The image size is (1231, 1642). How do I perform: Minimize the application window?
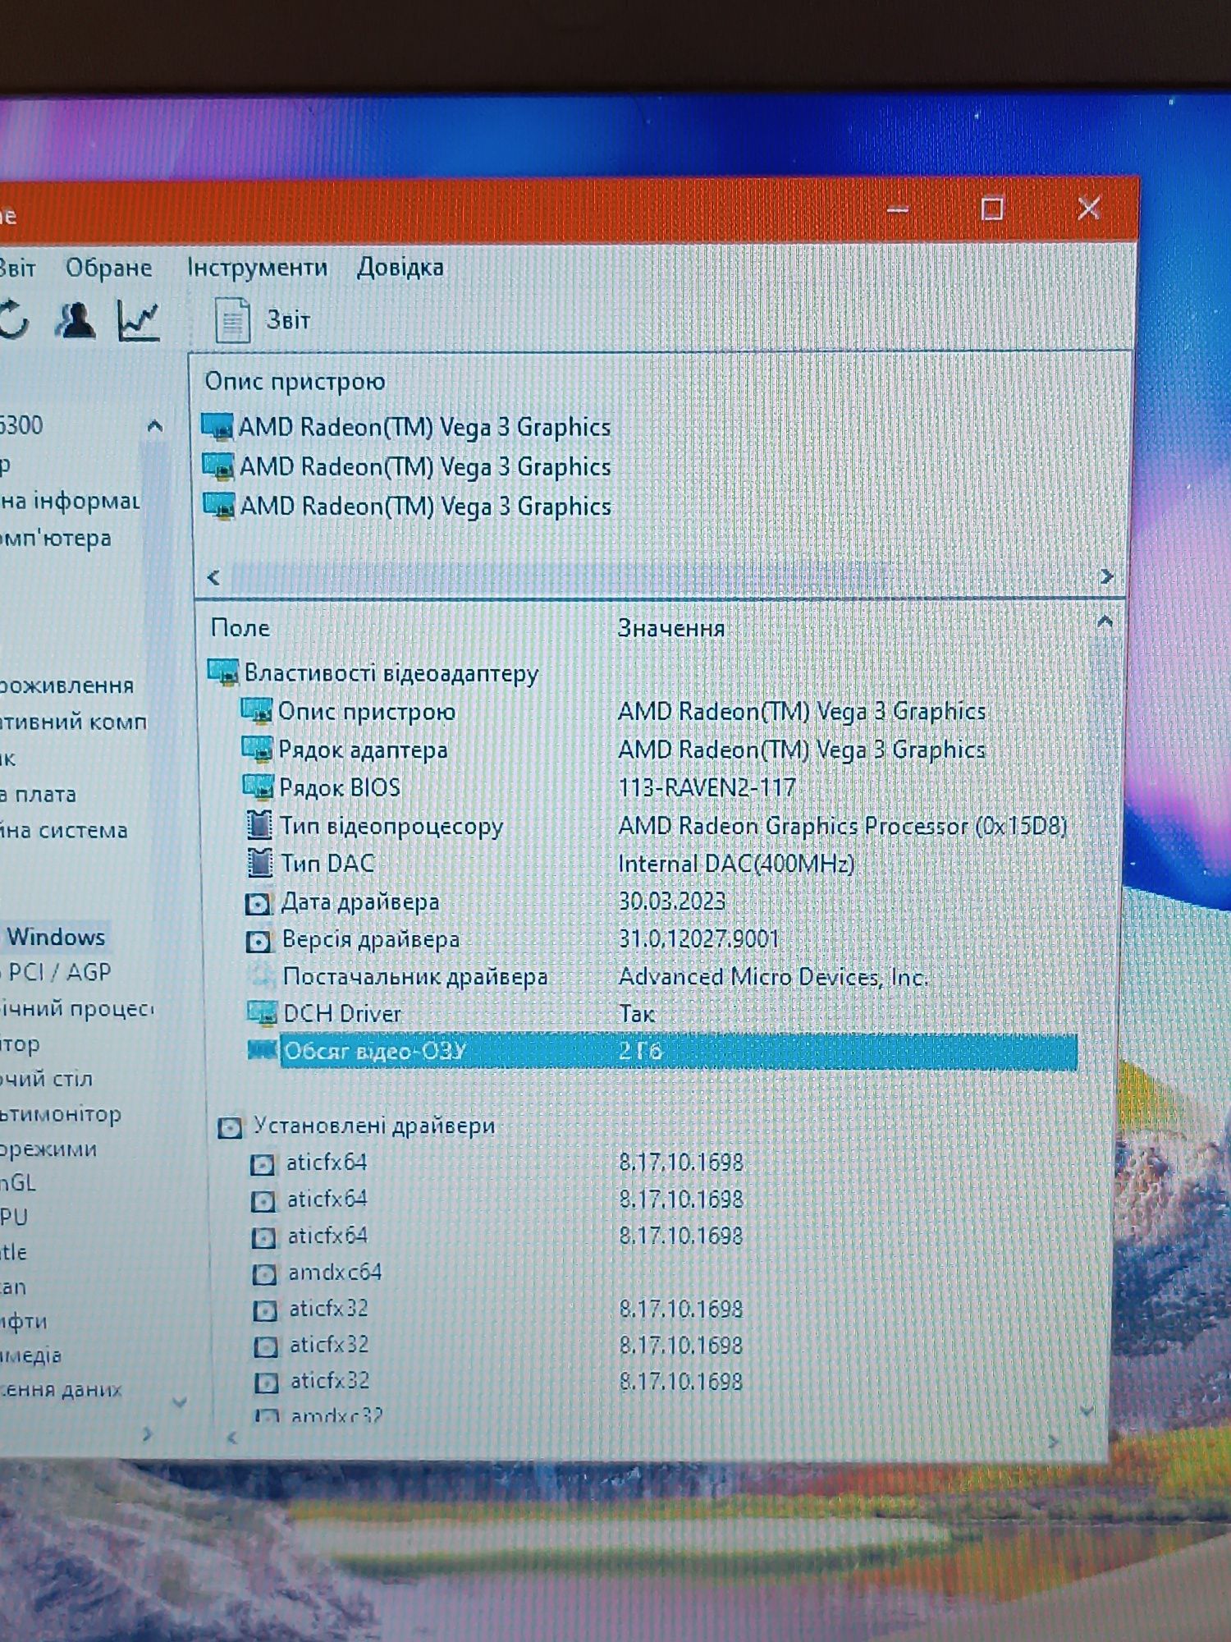tap(899, 209)
